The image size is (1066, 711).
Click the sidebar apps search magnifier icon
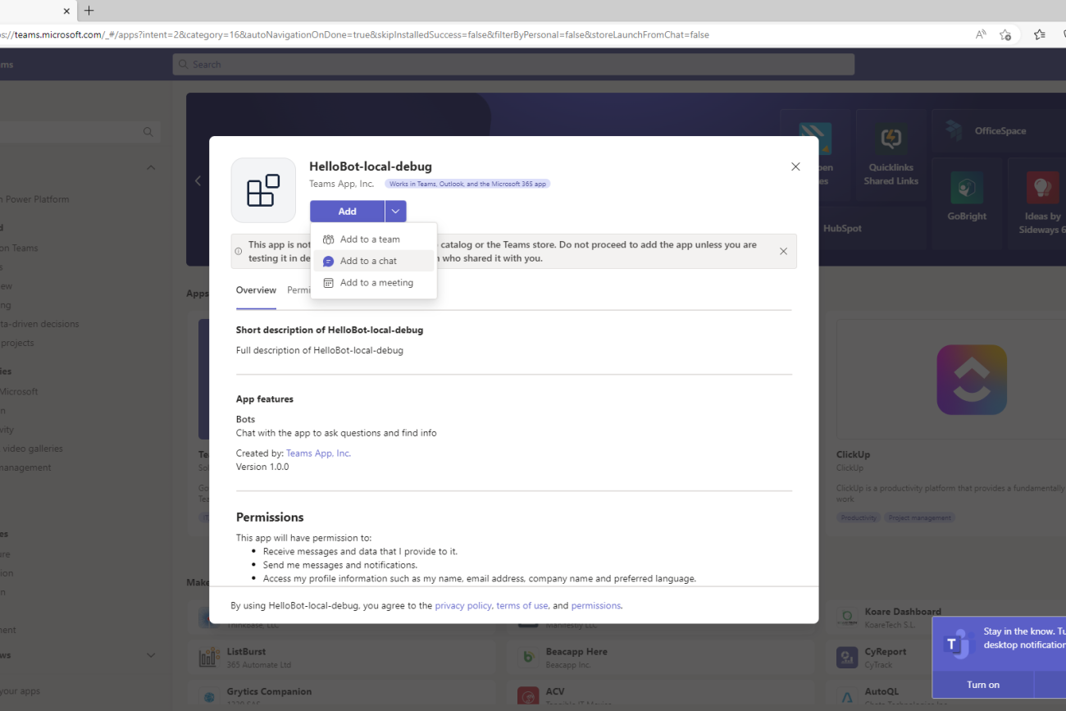click(148, 132)
